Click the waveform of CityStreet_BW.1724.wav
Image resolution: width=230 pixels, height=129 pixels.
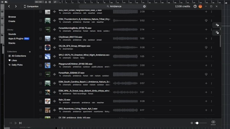pyautogui.click(x=126, y=39)
